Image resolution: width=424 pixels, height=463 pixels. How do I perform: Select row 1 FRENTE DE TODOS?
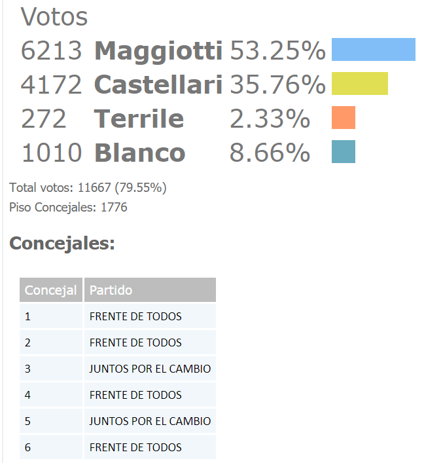(x=118, y=316)
